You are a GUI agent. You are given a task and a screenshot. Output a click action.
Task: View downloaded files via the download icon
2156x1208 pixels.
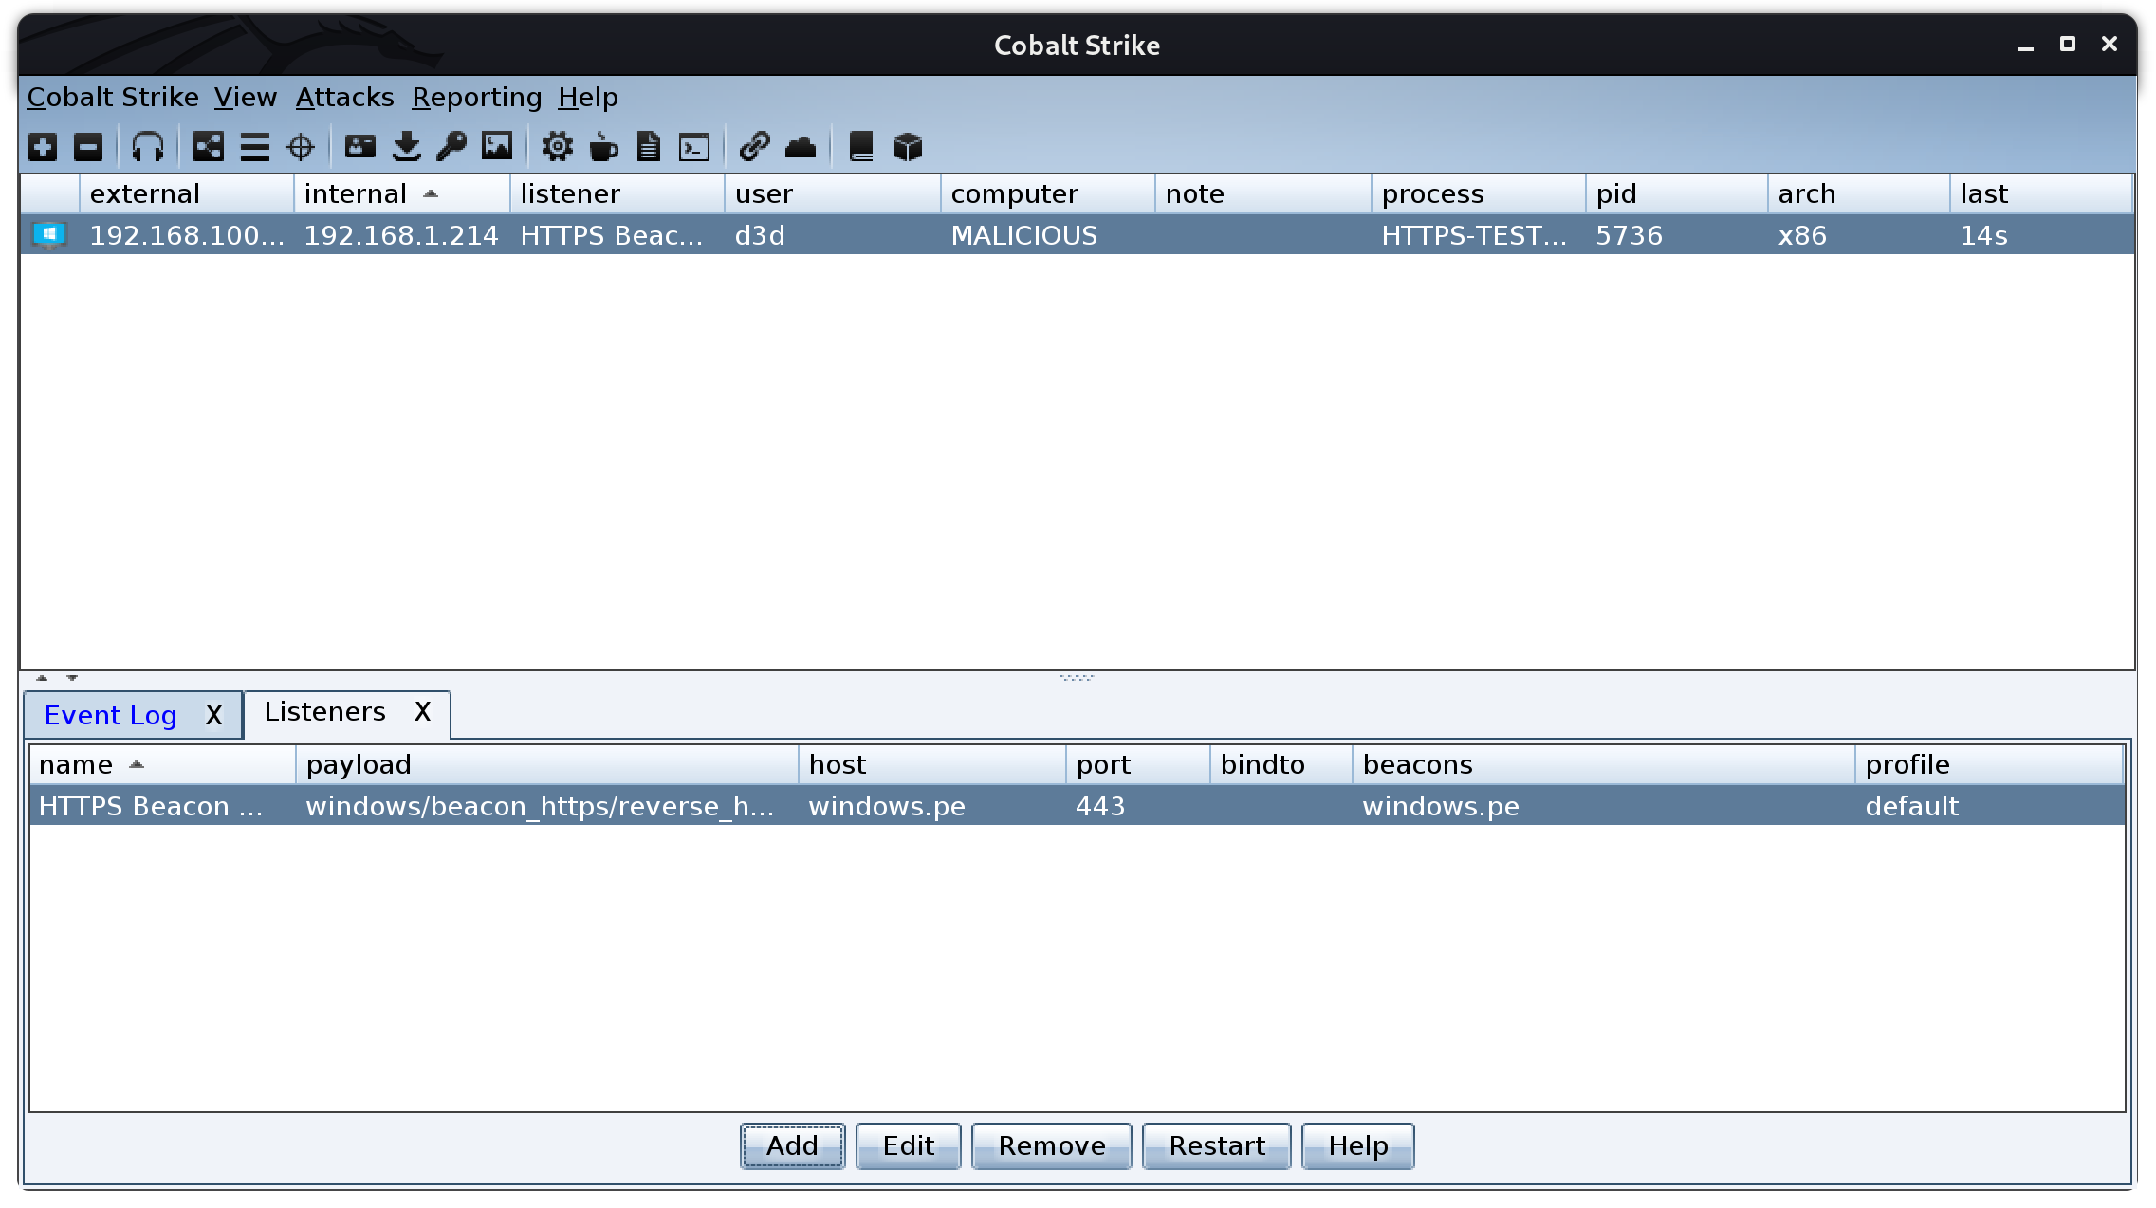[x=407, y=147]
